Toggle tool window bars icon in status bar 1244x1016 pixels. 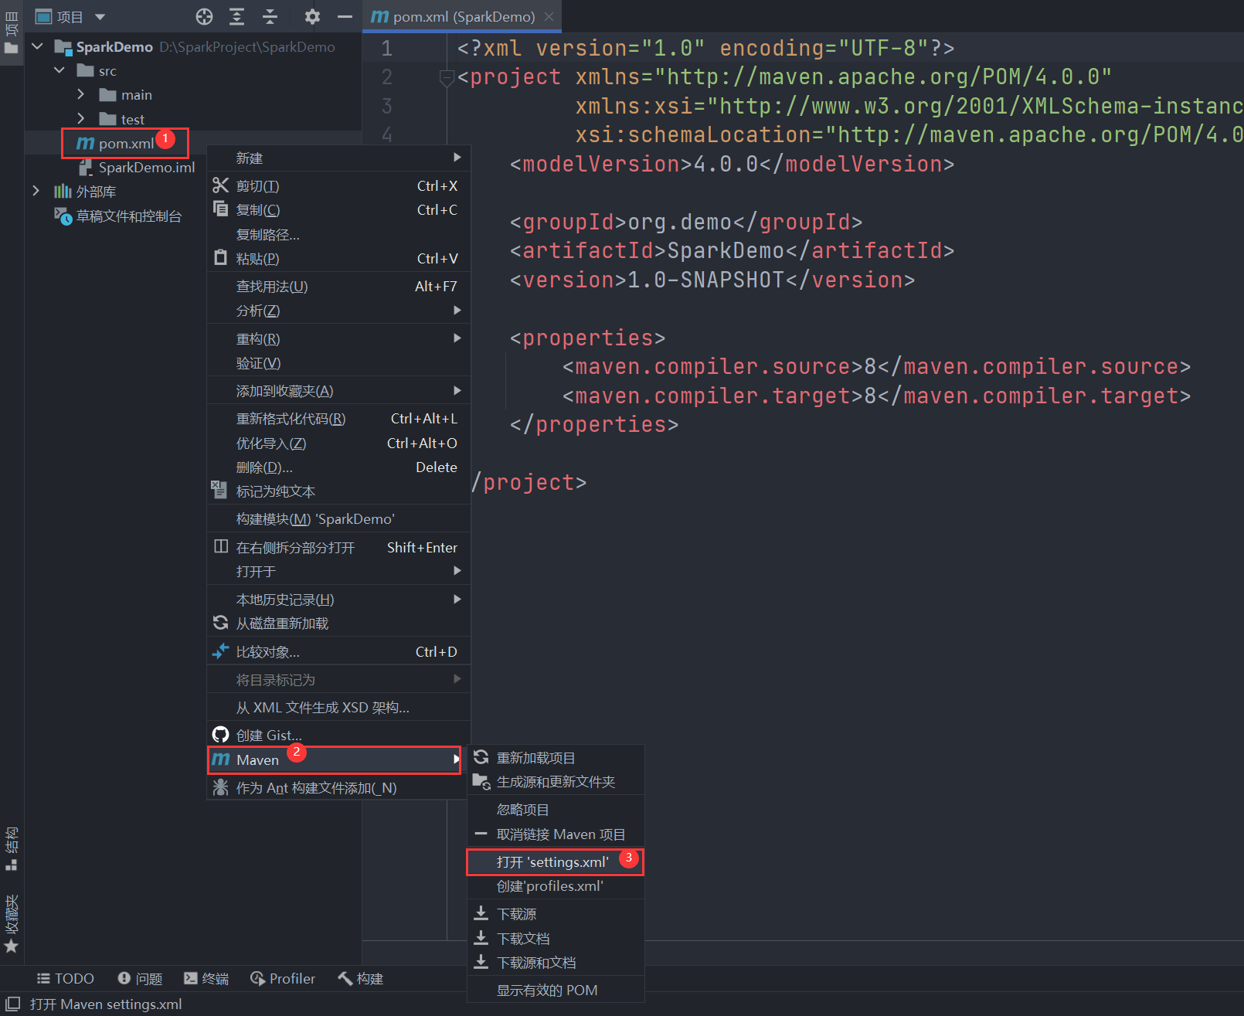click(12, 1004)
